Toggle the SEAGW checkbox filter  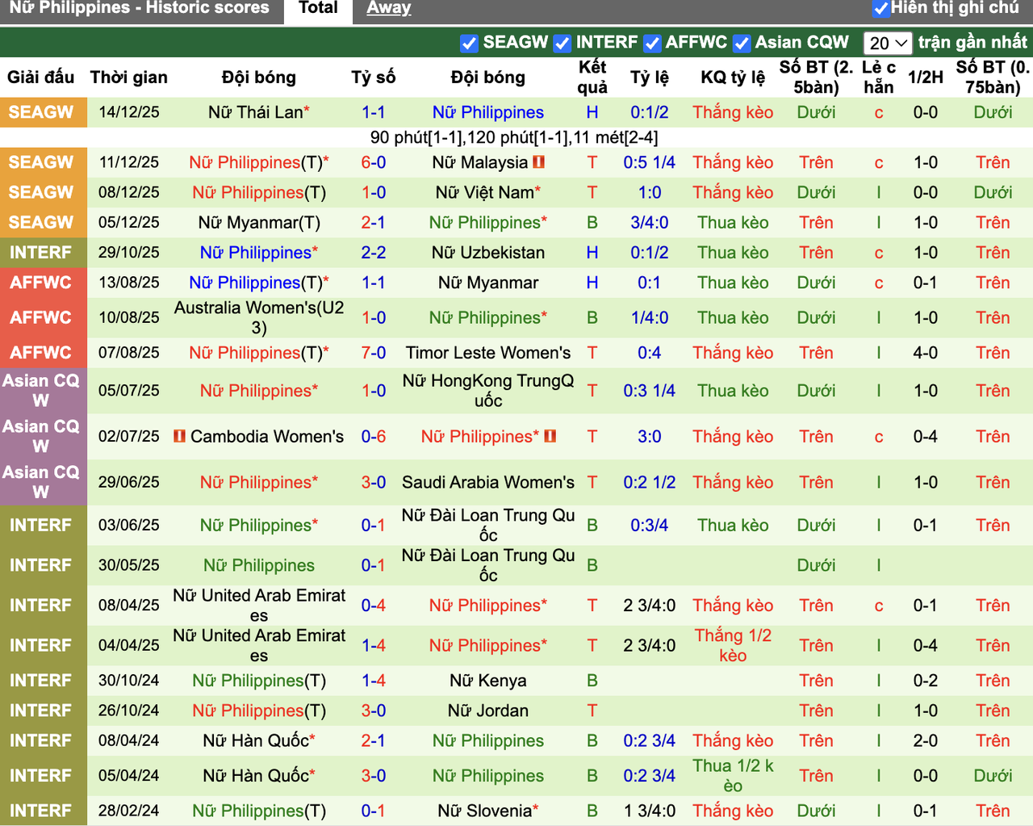tap(468, 43)
